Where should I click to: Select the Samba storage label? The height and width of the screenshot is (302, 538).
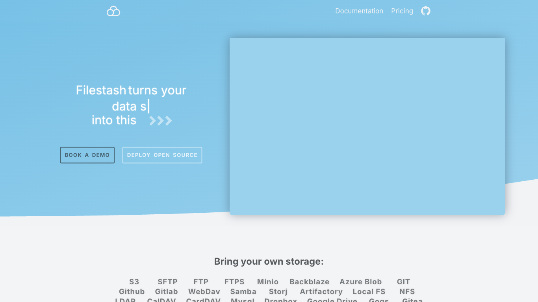pos(243,291)
